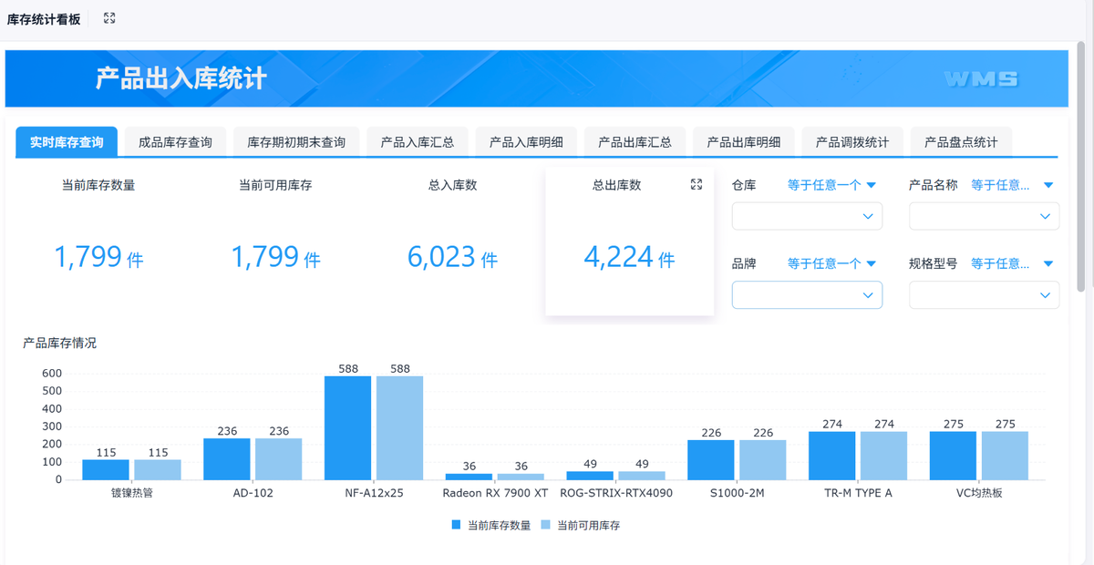Go to the 库存期初期末查询 tab

(x=296, y=142)
